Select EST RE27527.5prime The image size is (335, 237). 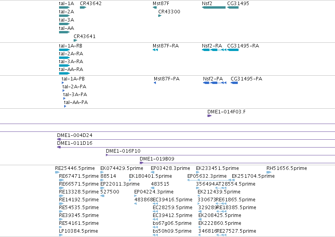(221, 235)
